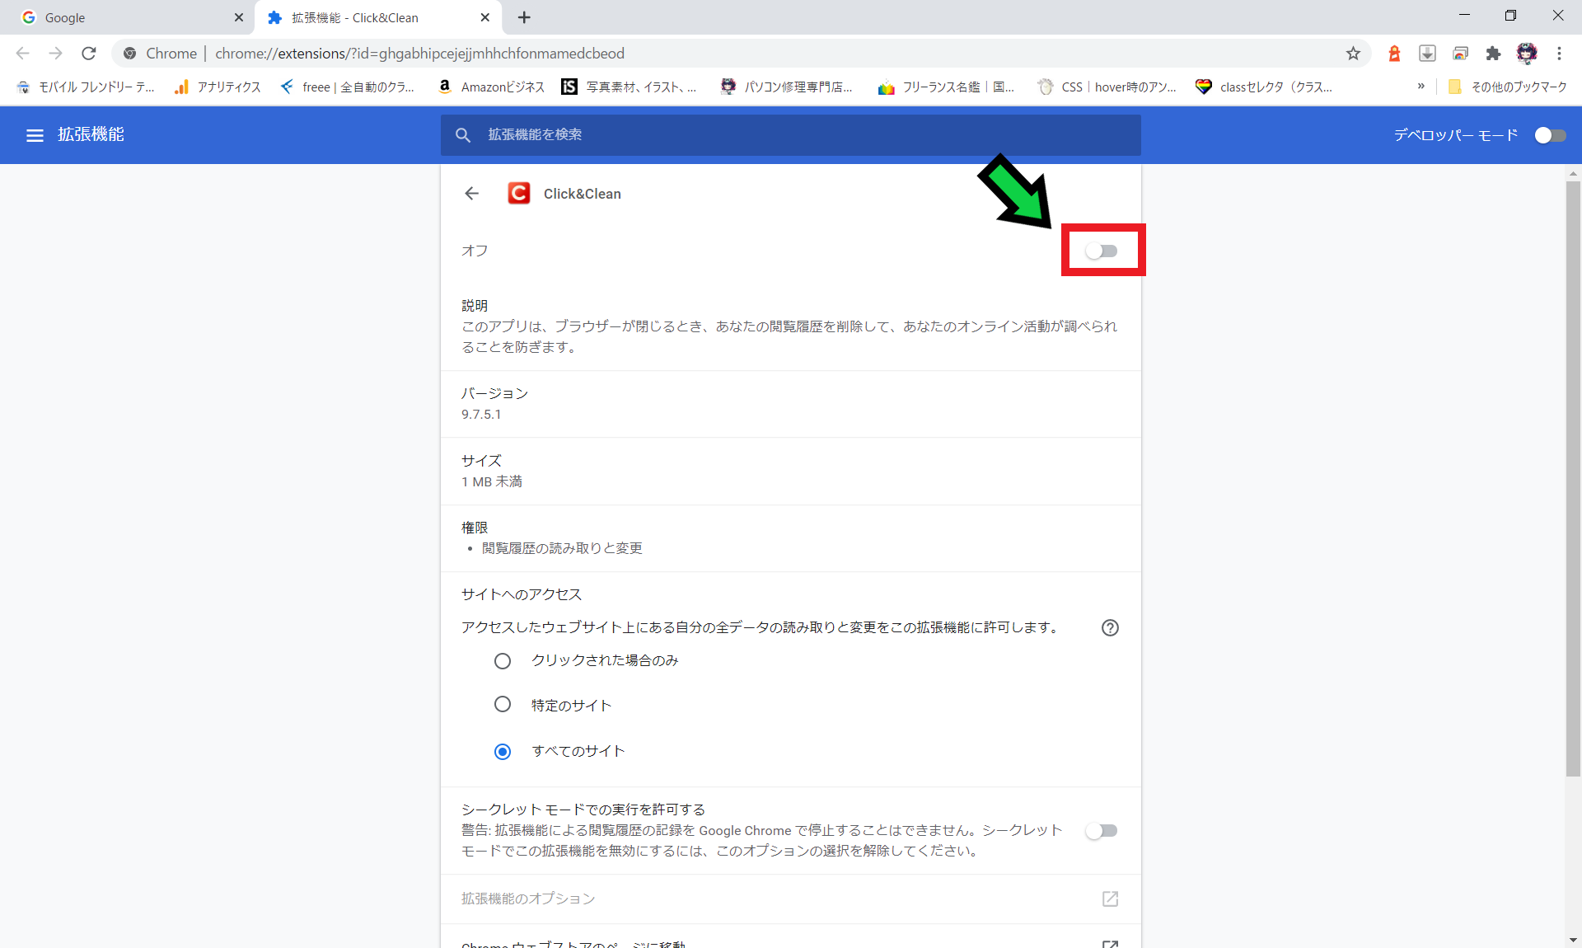Click the '閲覧履歴の読み取りと変更' permission text
Image resolution: width=1582 pixels, height=948 pixels.
point(562,548)
